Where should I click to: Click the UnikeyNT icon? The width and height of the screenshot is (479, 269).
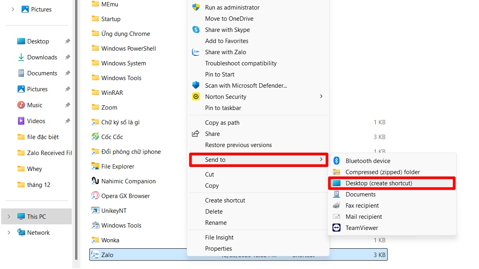coord(95,210)
